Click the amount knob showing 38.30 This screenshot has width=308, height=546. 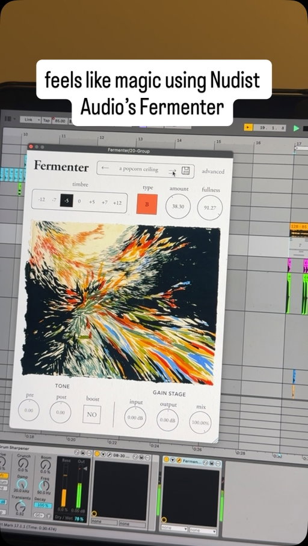click(178, 206)
